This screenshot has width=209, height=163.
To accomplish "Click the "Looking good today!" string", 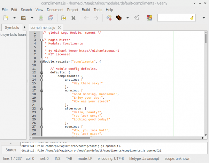I will 91,120.
